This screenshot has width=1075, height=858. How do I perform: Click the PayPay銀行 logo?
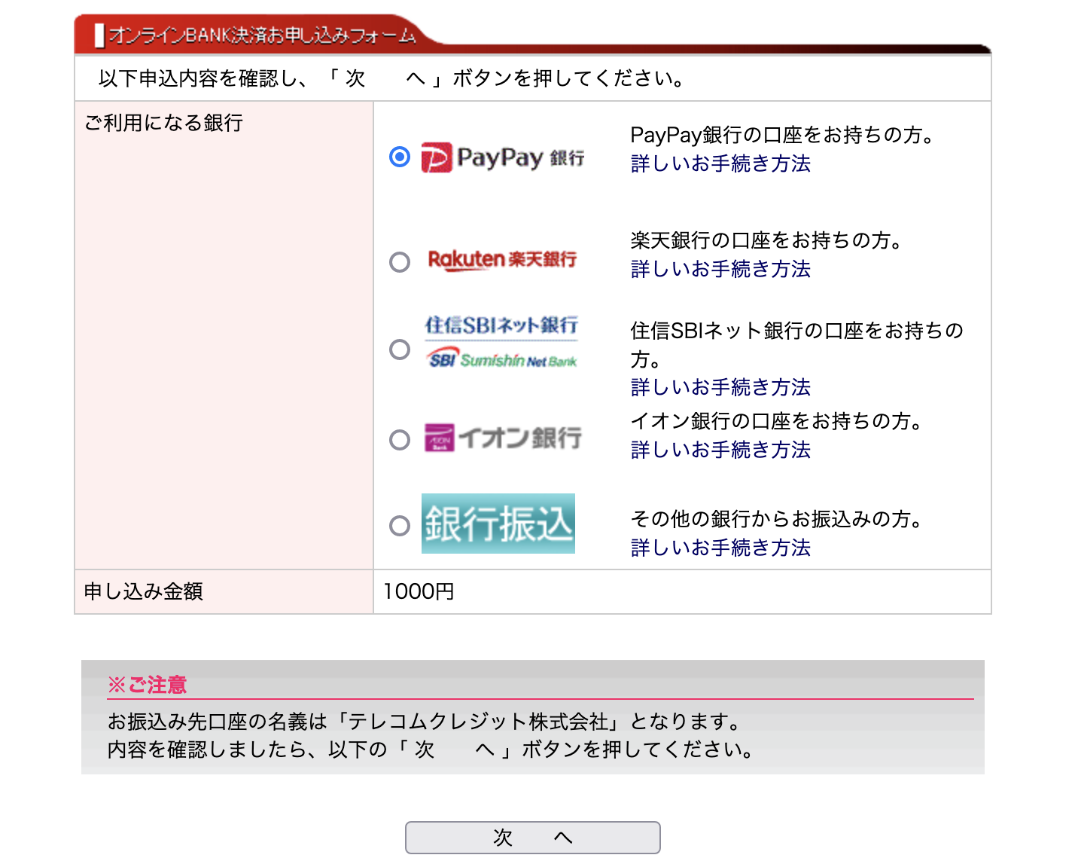click(x=502, y=157)
